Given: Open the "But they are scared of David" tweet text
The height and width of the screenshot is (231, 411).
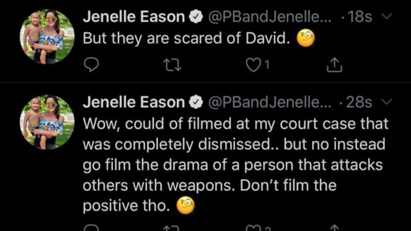Looking at the screenshot, I should pyautogui.click(x=186, y=39).
